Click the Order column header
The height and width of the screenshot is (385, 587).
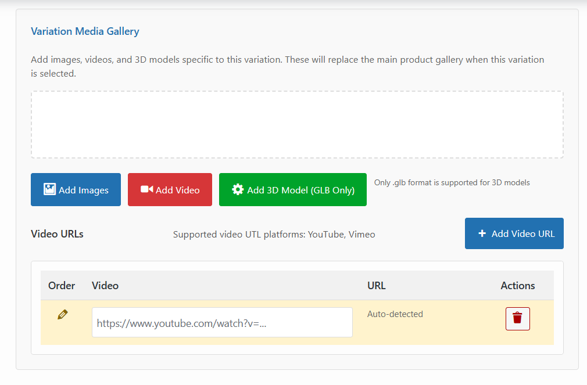click(62, 285)
